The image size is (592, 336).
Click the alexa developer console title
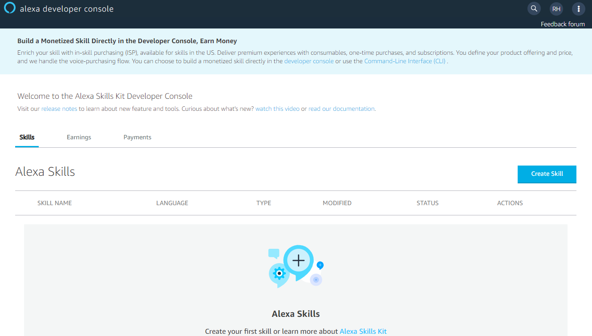[x=67, y=9]
